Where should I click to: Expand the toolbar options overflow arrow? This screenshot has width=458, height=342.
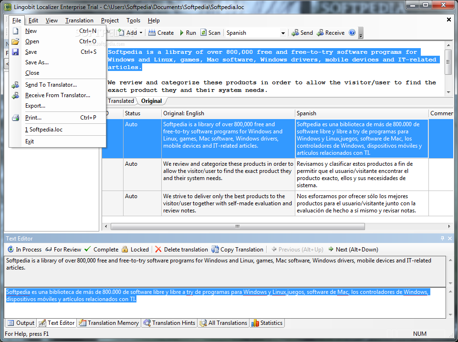(361, 33)
